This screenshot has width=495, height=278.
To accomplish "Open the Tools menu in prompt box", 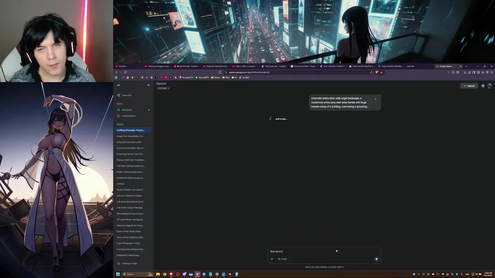I will [282, 259].
